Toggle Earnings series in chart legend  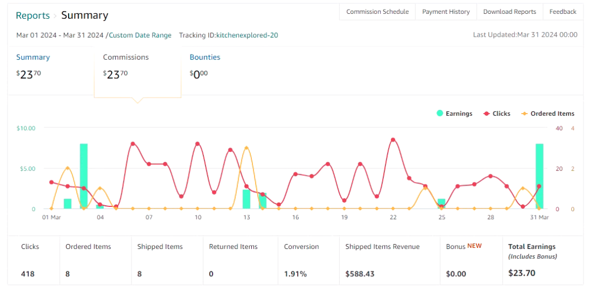pos(454,114)
